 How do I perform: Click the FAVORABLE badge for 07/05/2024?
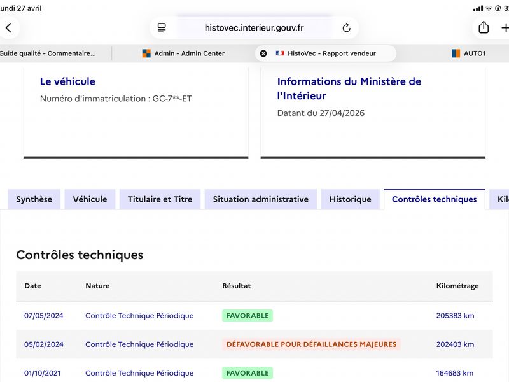[x=248, y=315]
